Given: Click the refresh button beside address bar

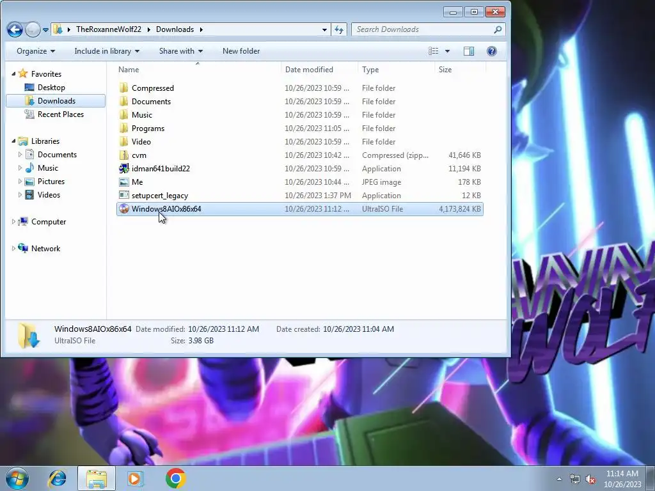Looking at the screenshot, I should [339, 29].
